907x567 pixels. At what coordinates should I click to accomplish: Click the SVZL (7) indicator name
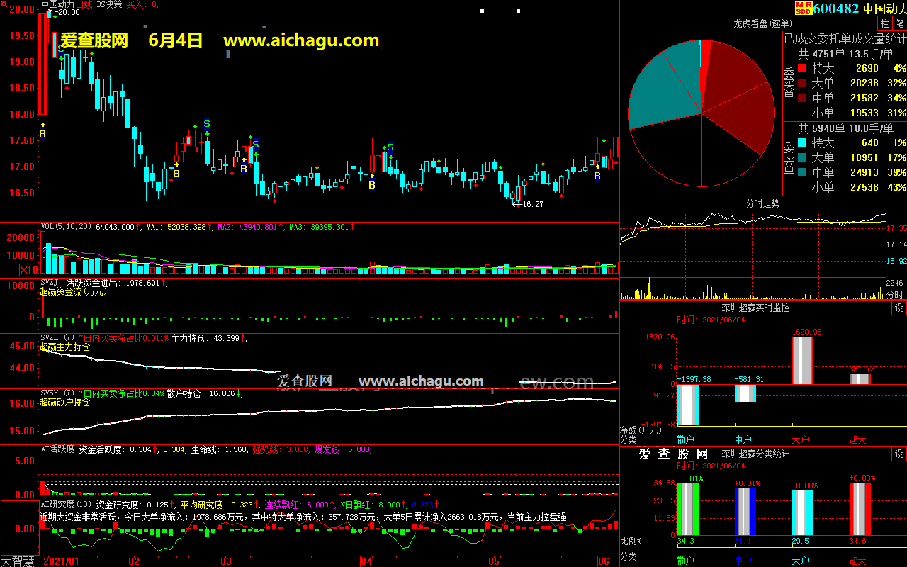[x=57, y=338]
